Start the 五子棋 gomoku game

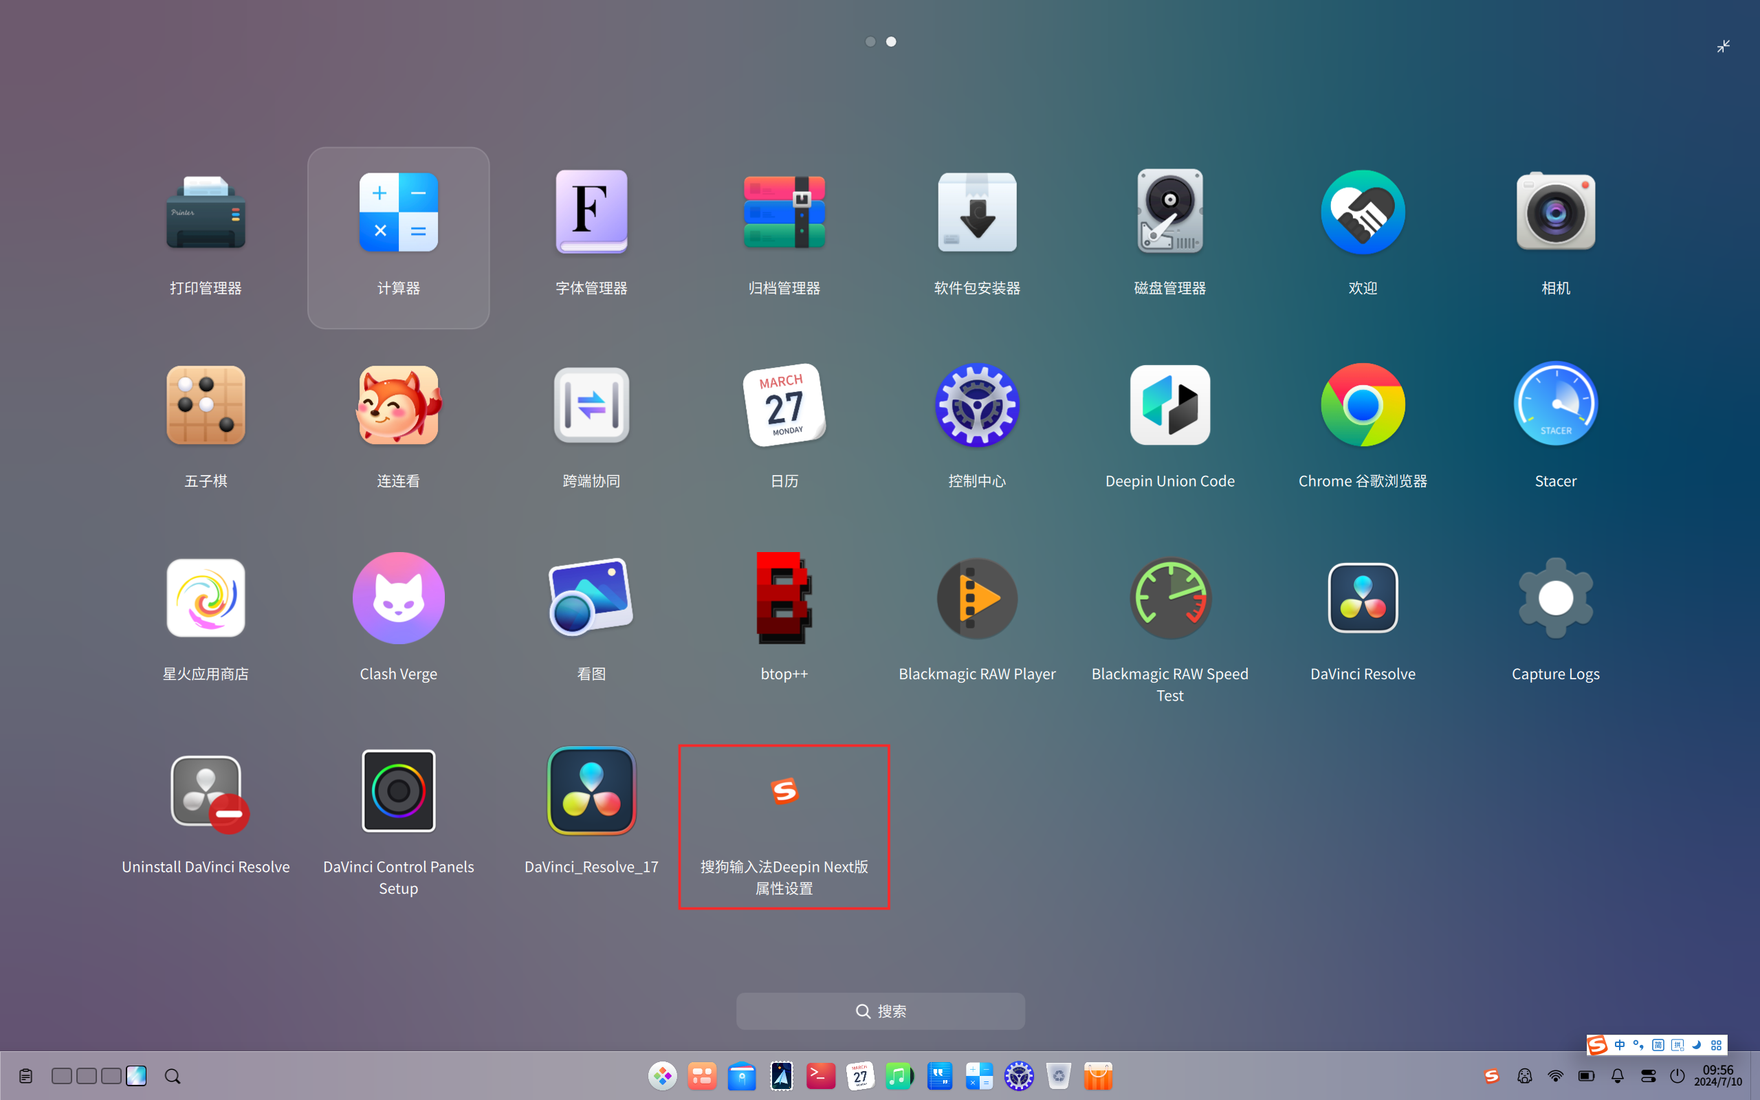click(206, 427)
